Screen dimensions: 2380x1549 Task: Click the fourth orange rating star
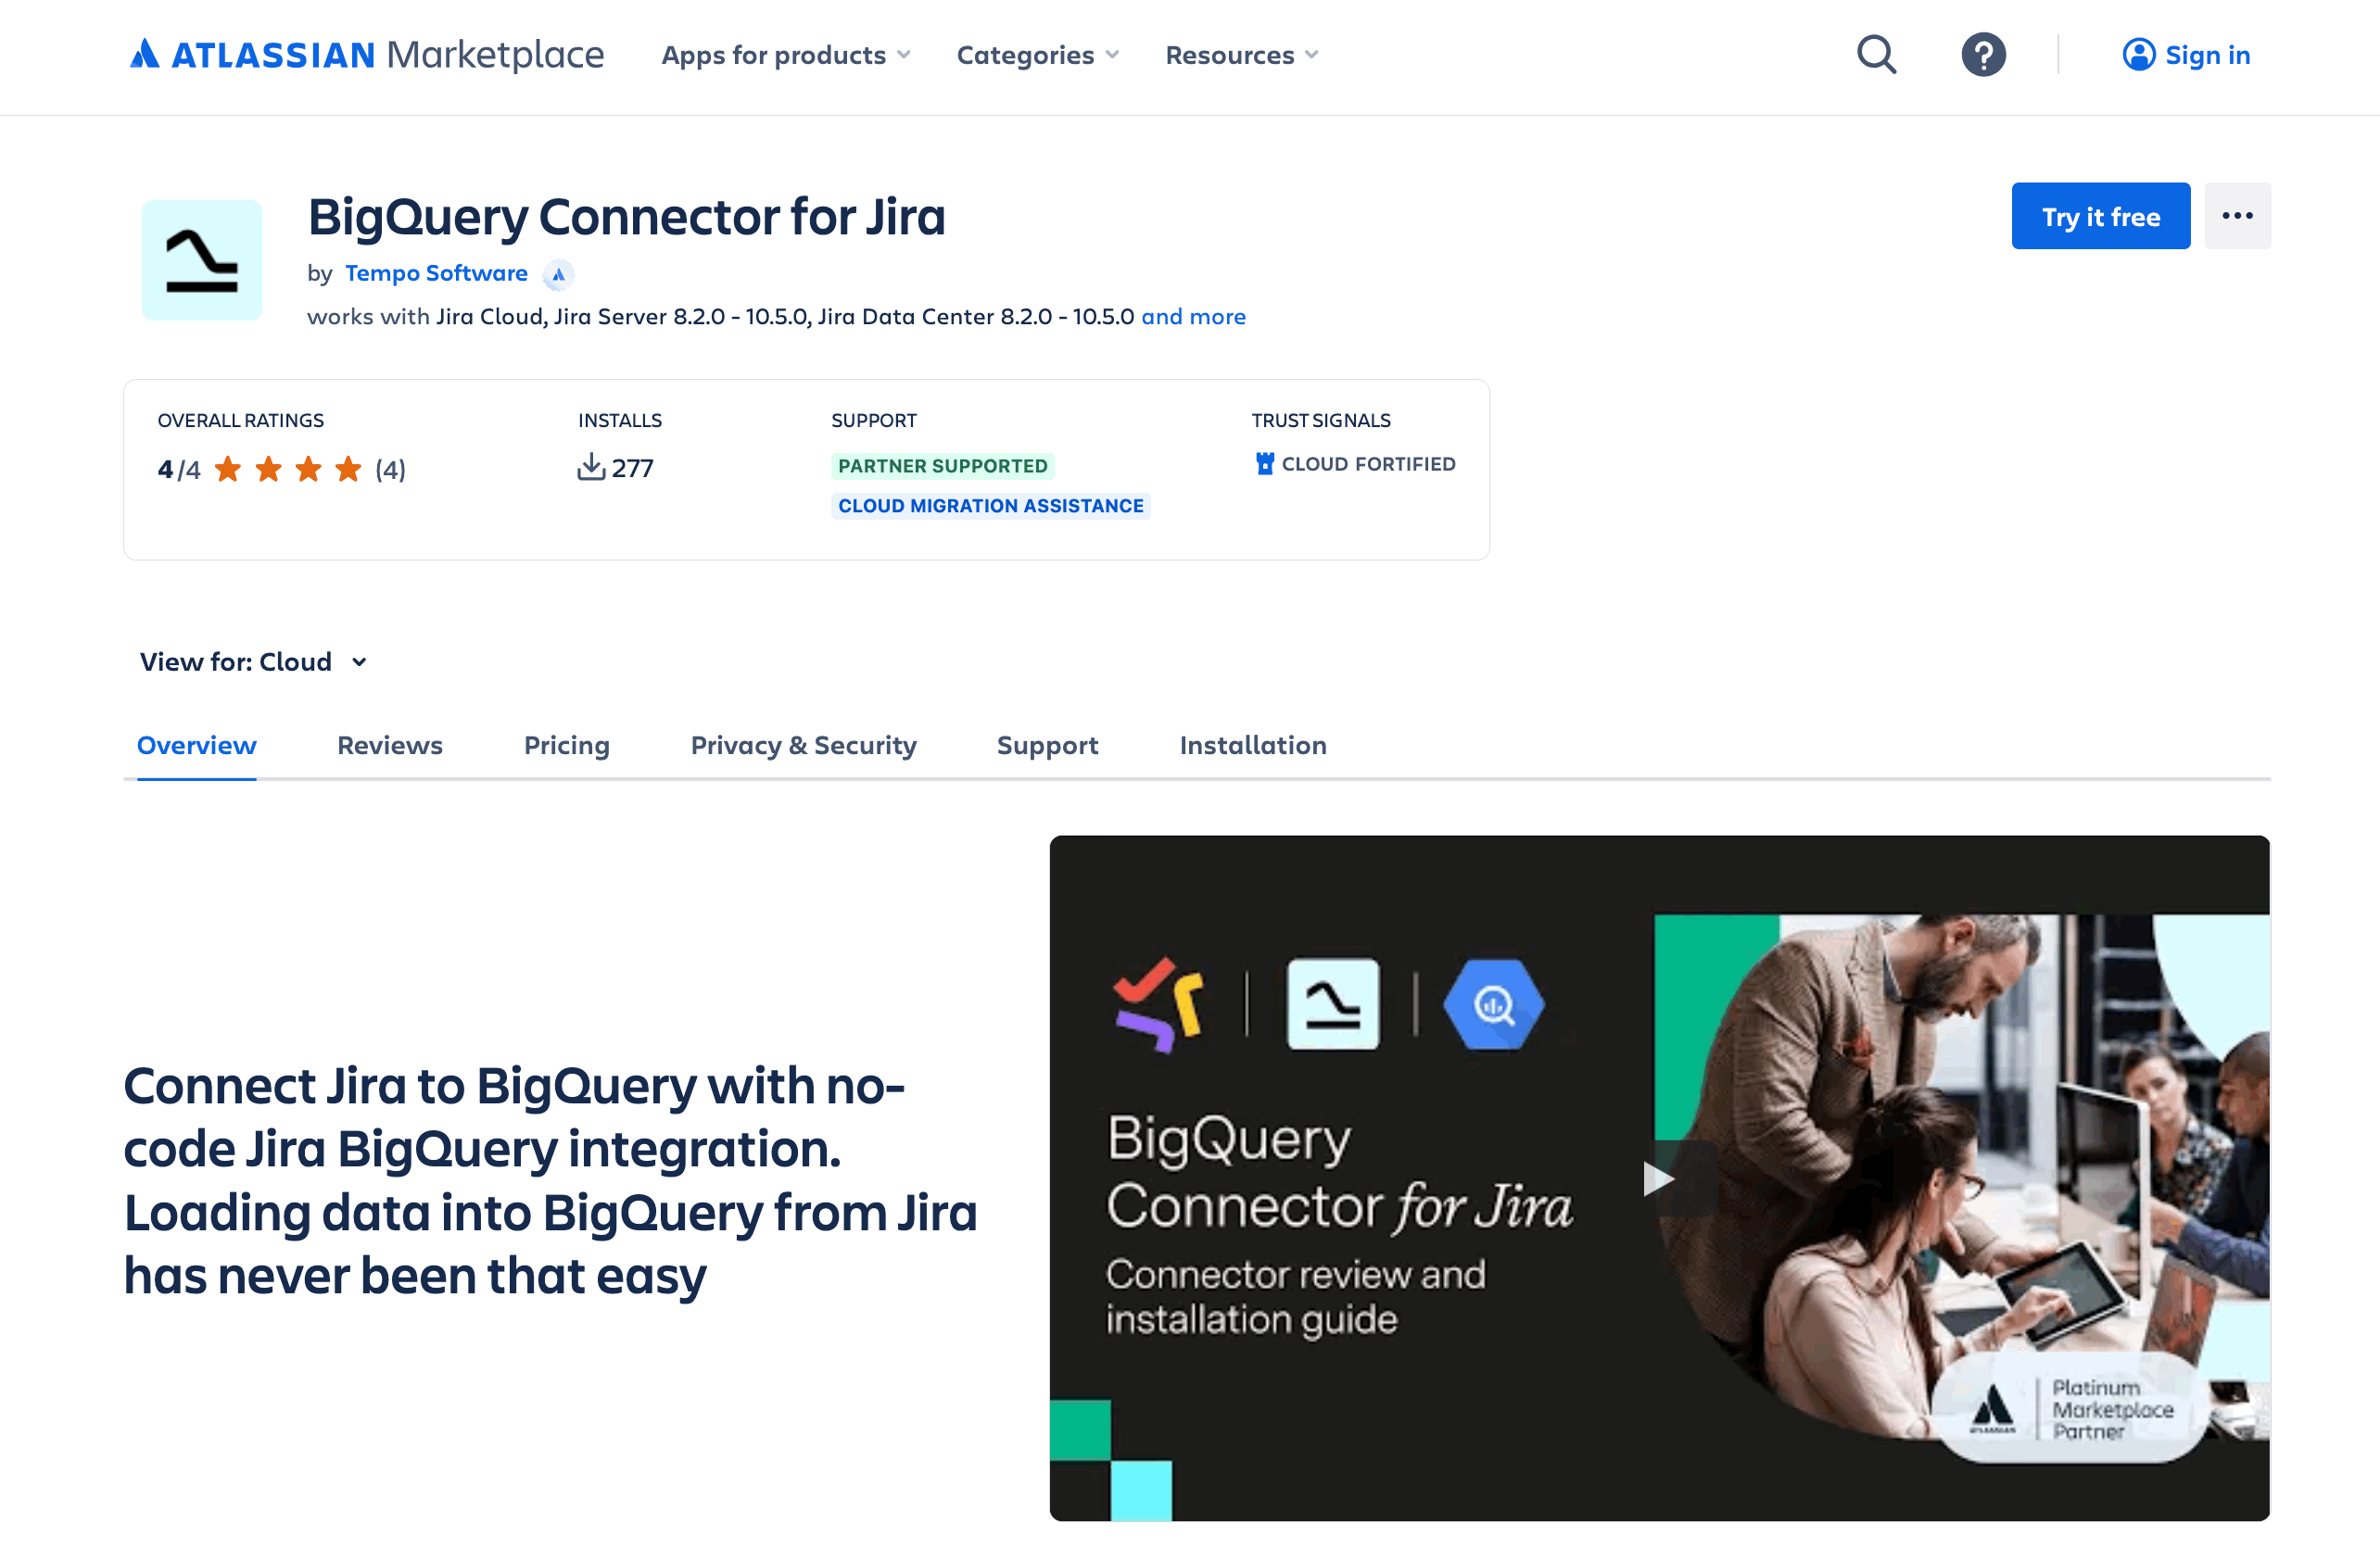pyautogui.click(x=347, y=468)
